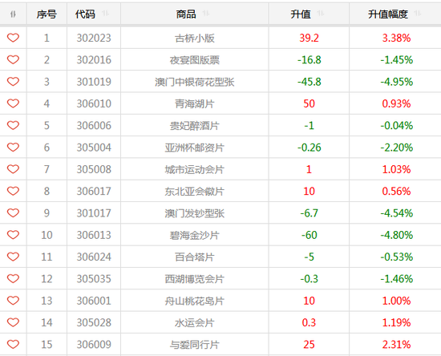Open product 夜宴图版票
This screenshot has height=356, width=441.
195,60
